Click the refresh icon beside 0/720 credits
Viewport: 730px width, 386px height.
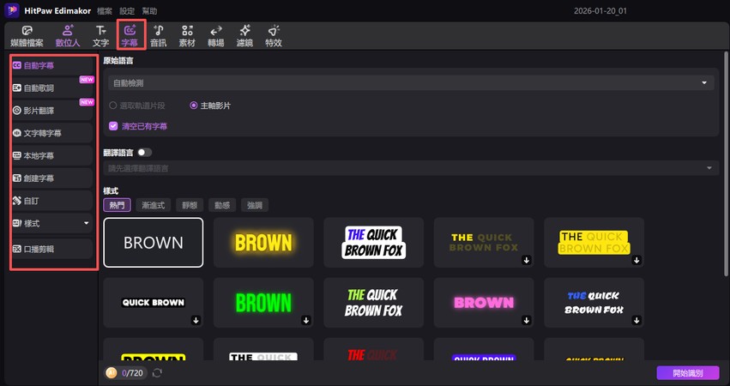(x=157, y=373)
